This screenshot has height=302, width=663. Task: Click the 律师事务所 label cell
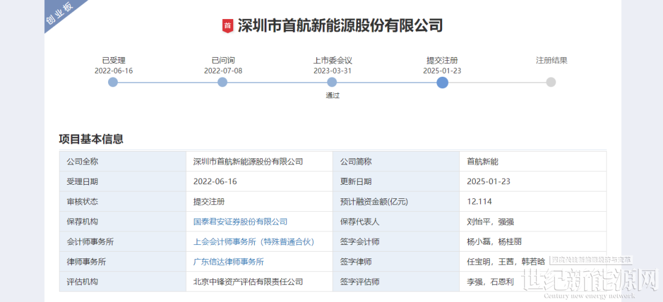click(123, 262)
